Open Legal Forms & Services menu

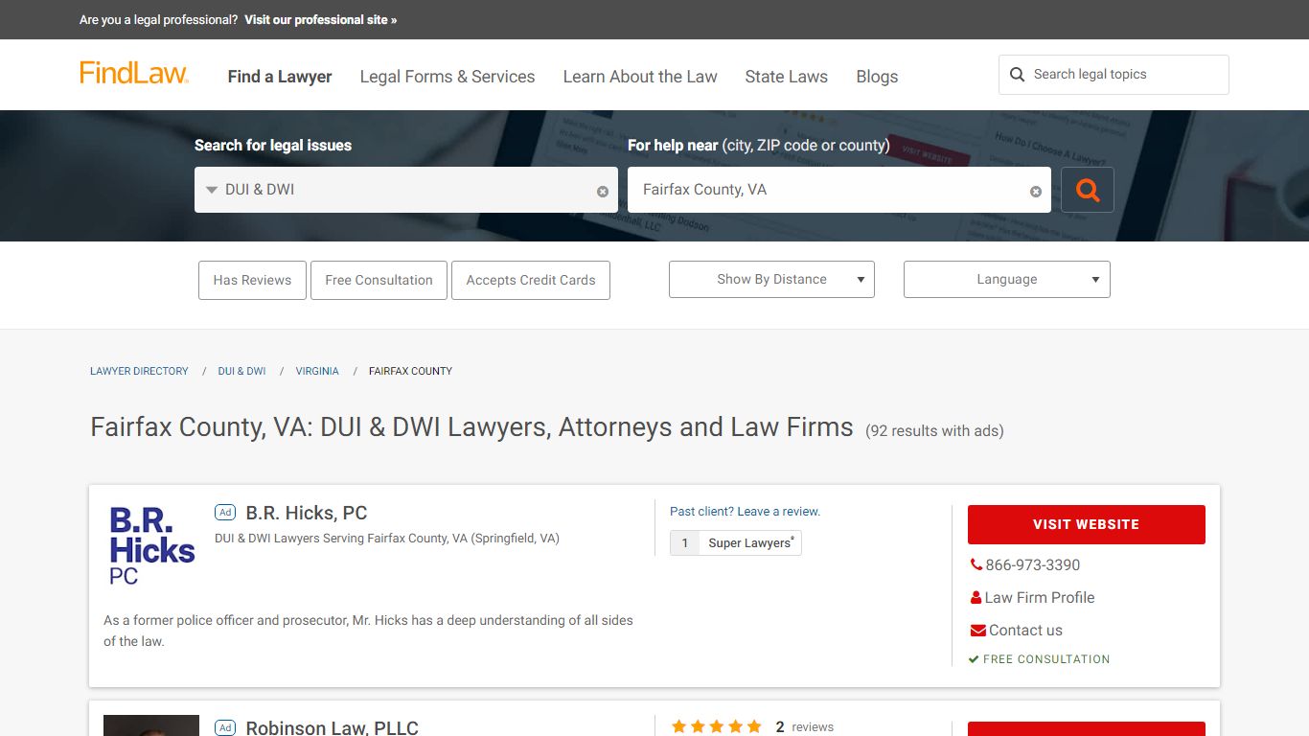(448, 77)
